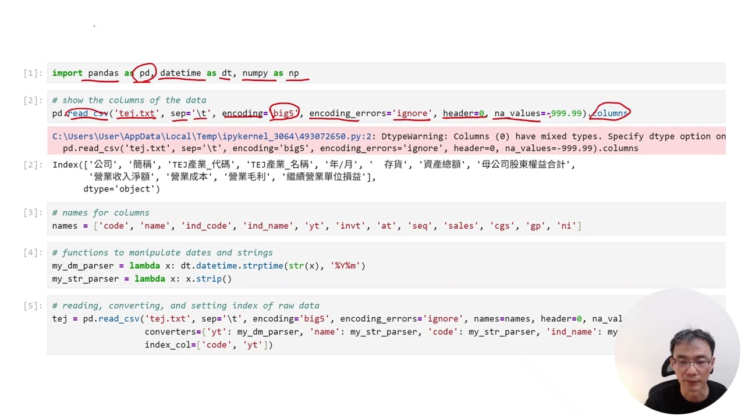Click the comment '# functions to manipulate dates and strings'
745x419 pixels.
(x=162, y=253)
